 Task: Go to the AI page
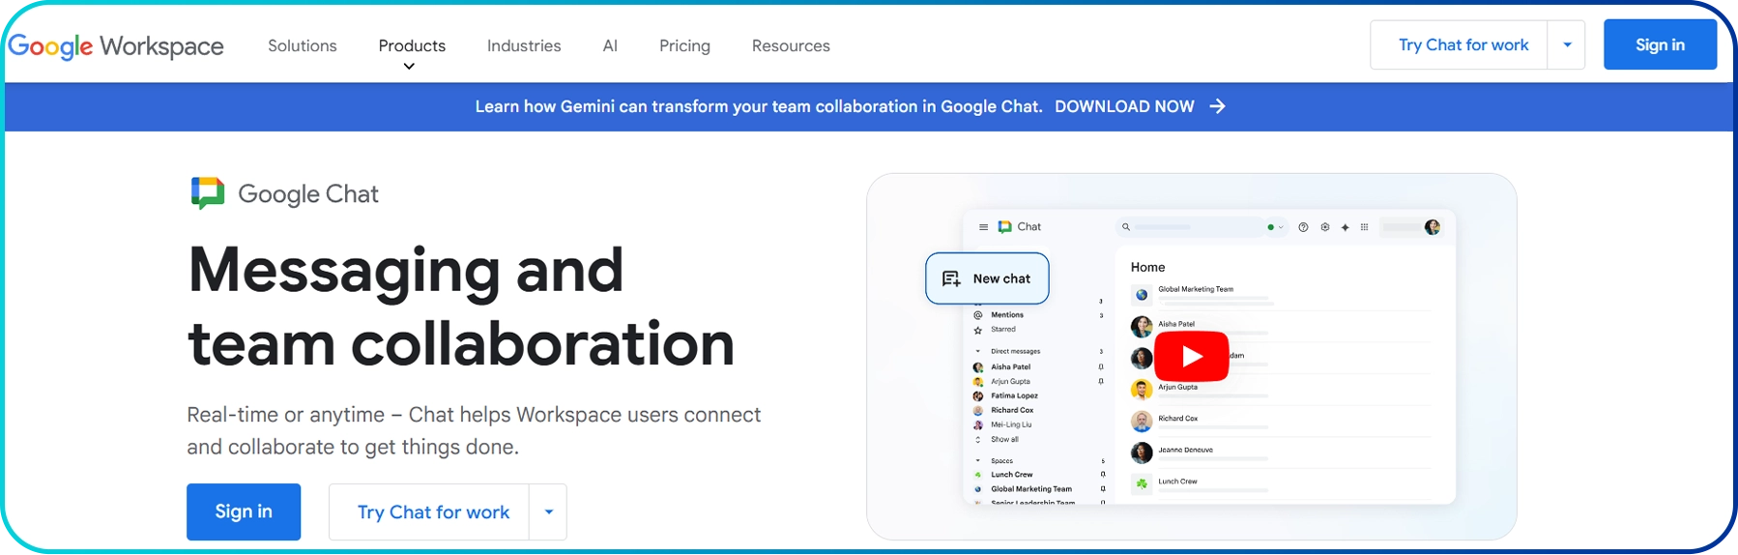610,45
